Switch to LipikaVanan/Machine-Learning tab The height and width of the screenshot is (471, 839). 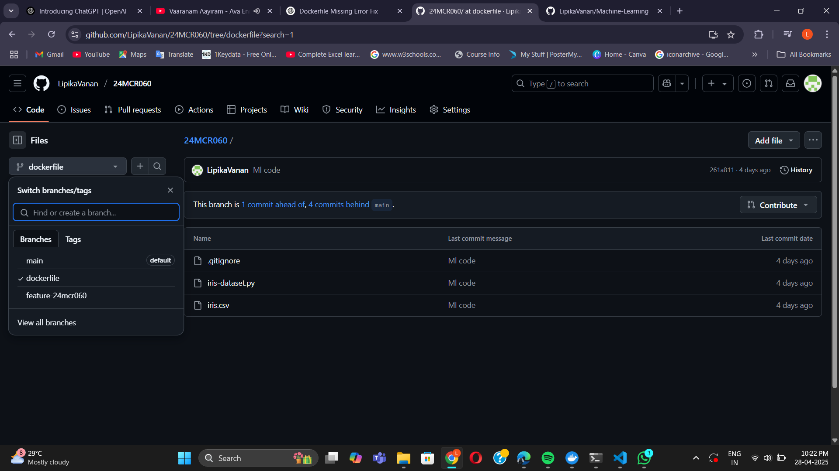click(603, 11)
